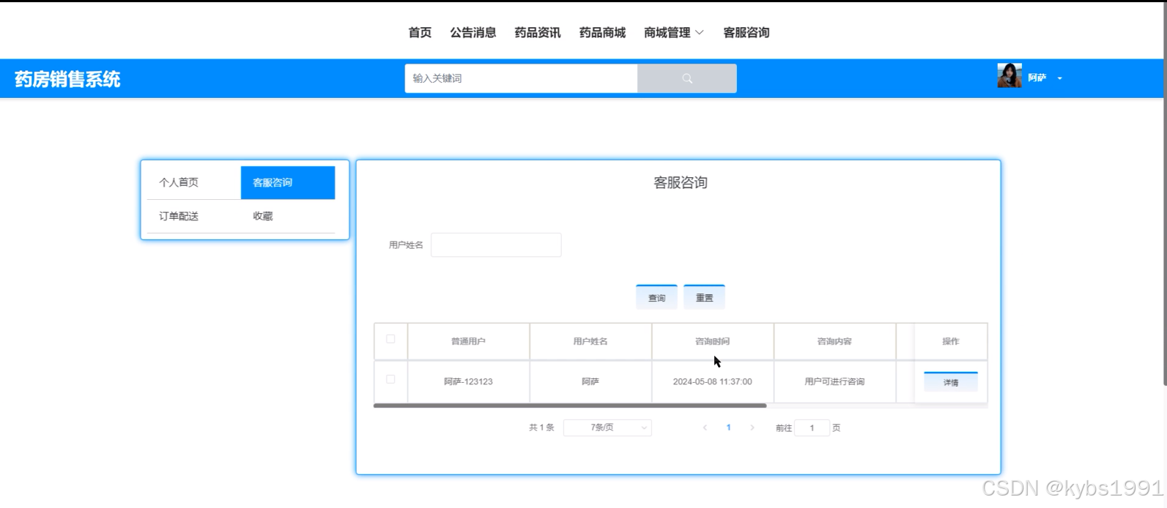The width and height of the screenshot is (1167, 508).
Task: Click the 咨询时间 column header
Action: click(x=712, y=341)
